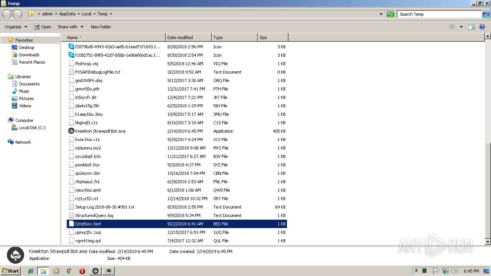Click the volume tray icon

[455, 271]
